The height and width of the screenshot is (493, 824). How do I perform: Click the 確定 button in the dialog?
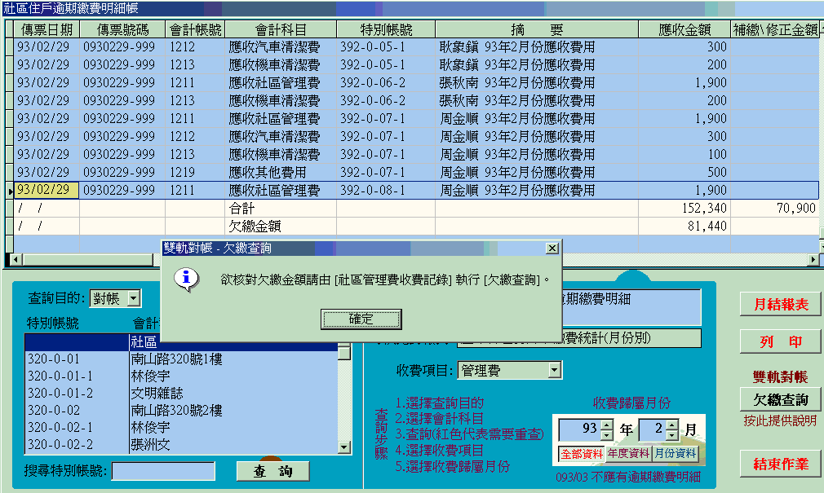[x=361, y=319]
